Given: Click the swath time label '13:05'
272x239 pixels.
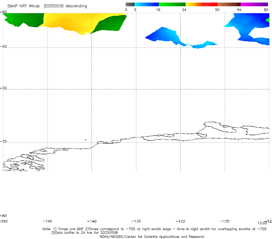Looking at the screenshot, I should coord(262,223).
